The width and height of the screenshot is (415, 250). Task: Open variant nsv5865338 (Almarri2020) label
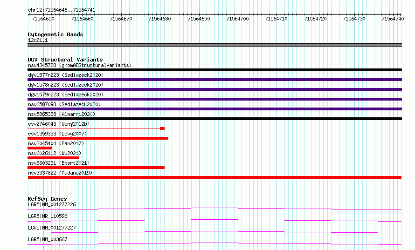click(62, 114)
